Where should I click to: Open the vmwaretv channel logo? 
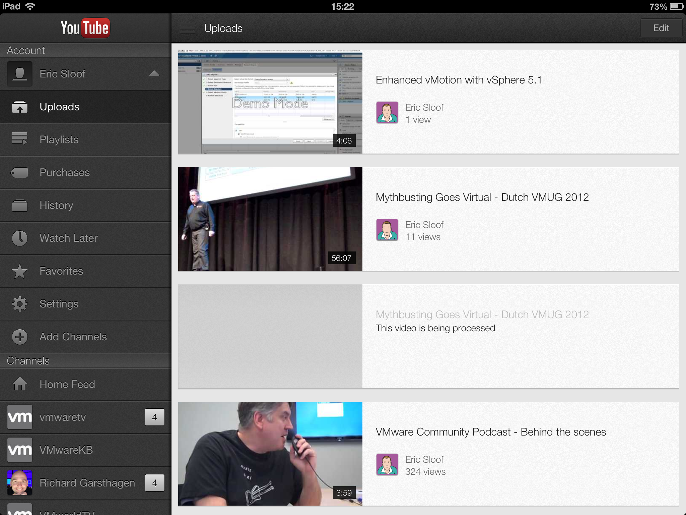click(x=20, y=417)
